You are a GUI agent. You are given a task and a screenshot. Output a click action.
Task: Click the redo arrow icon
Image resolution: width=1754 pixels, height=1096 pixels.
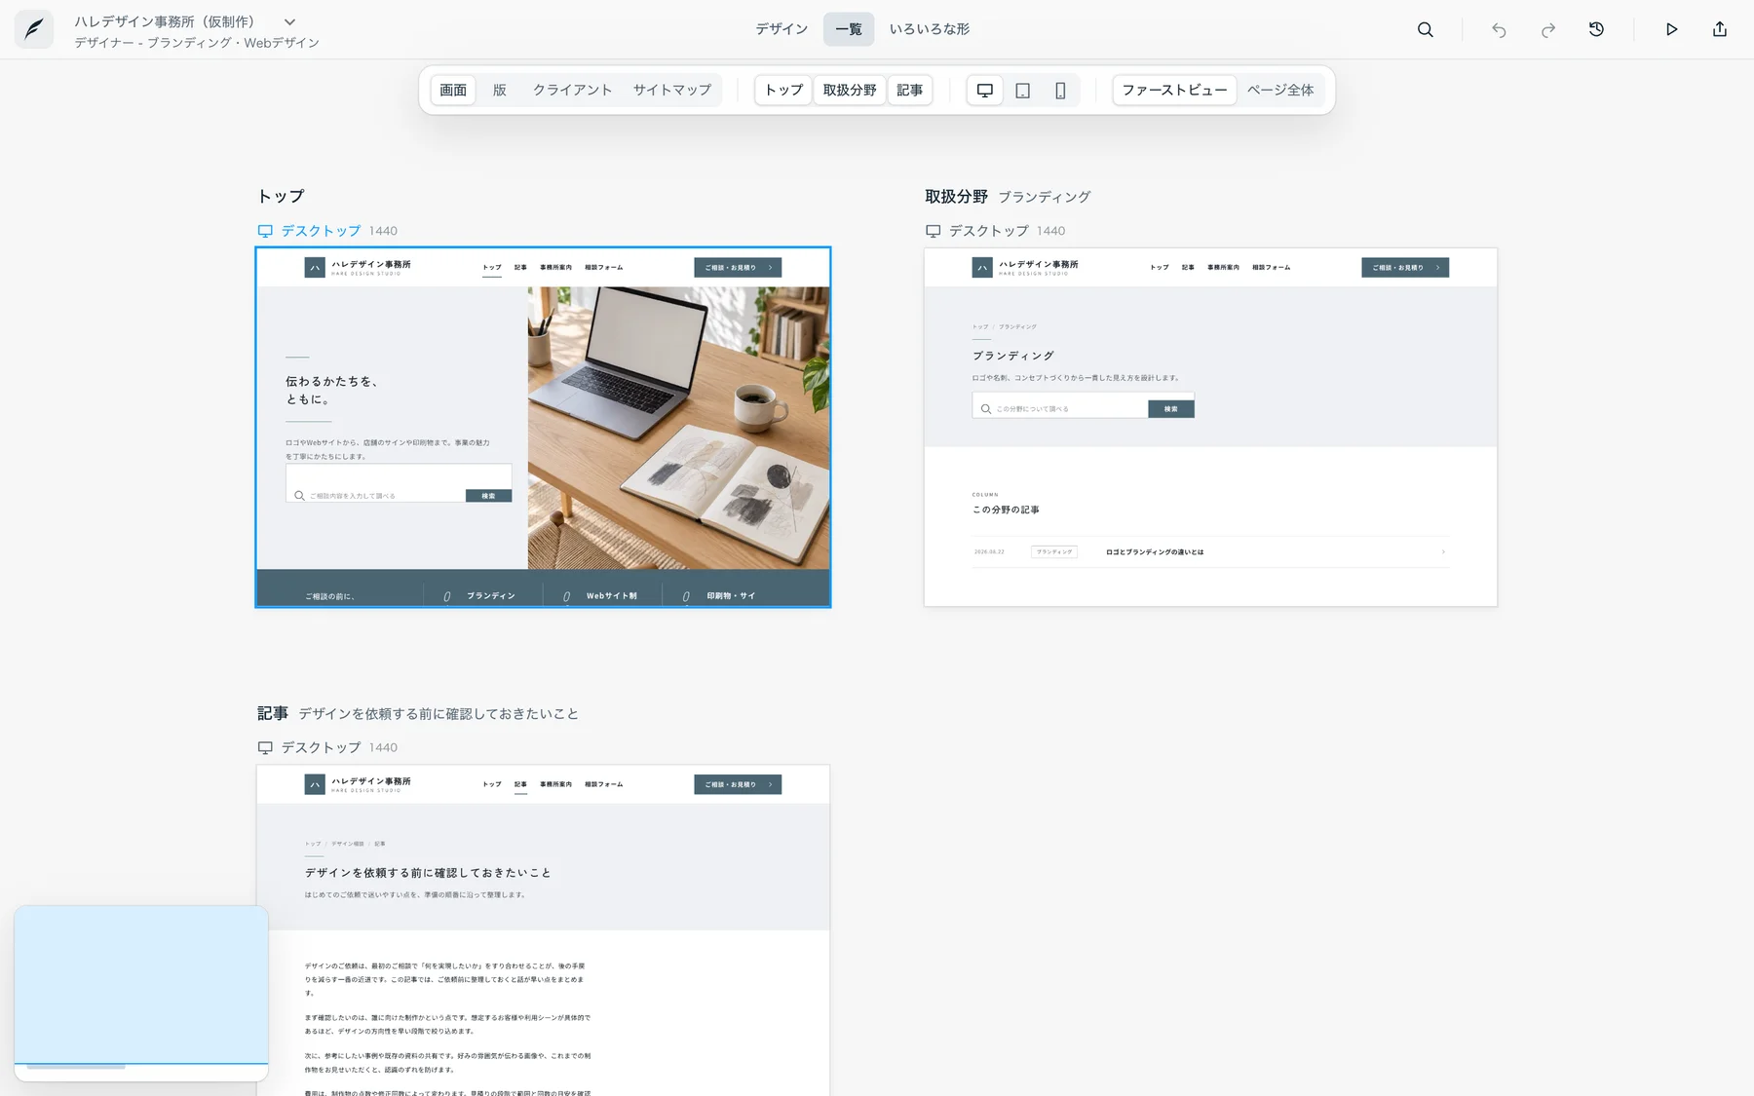pyautogui.click(x=1547, y=30)
